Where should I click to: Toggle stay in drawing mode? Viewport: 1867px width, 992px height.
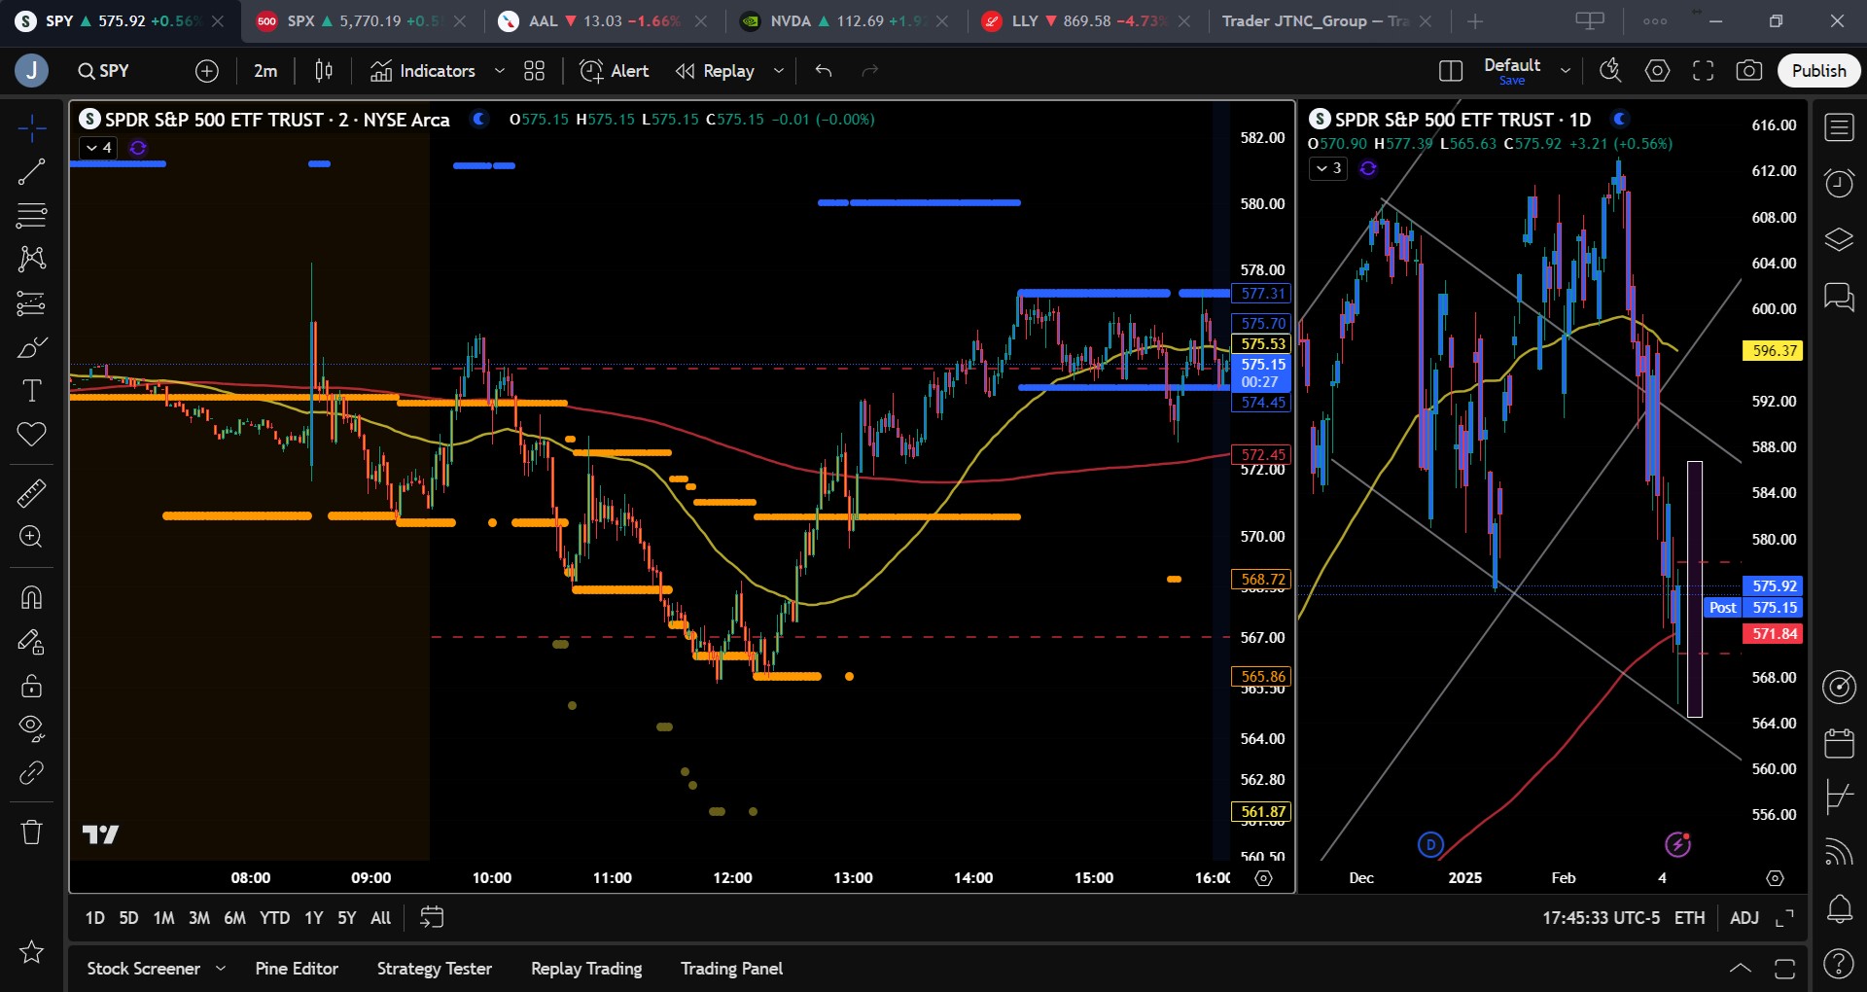(x=31, y=642)
